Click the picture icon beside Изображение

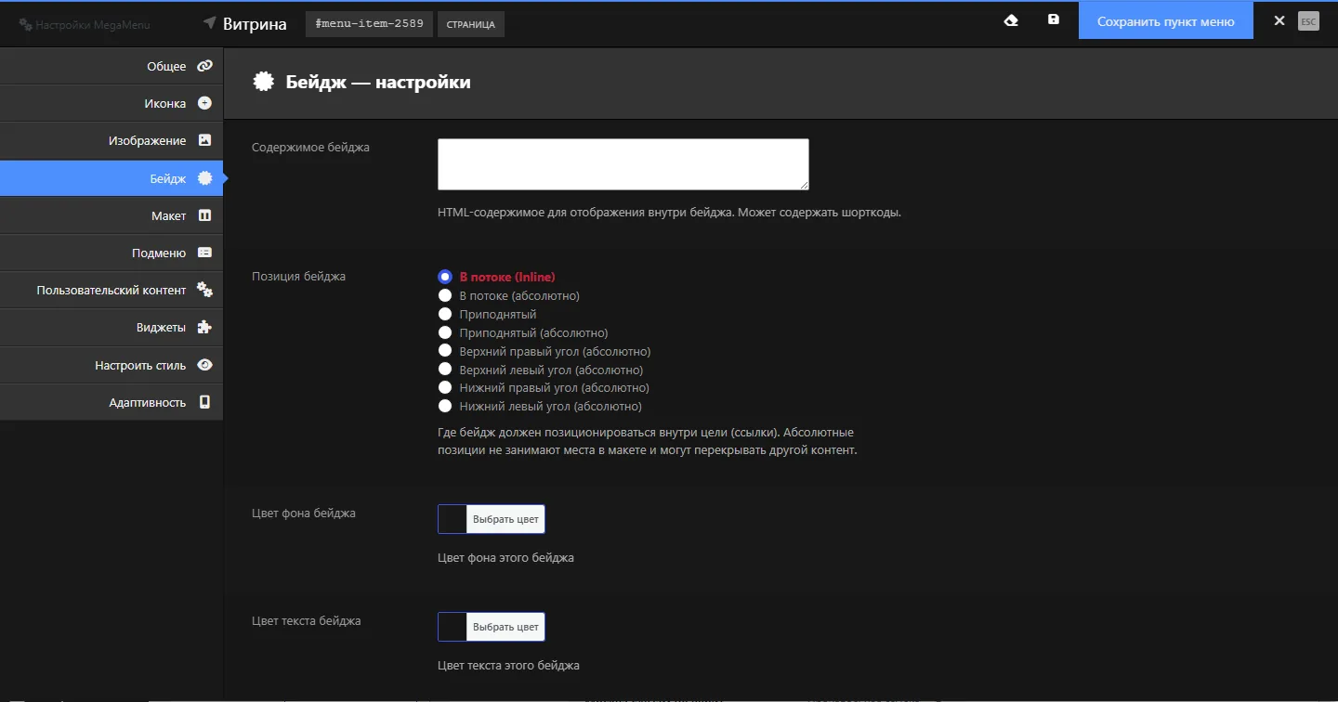point(205,140)
